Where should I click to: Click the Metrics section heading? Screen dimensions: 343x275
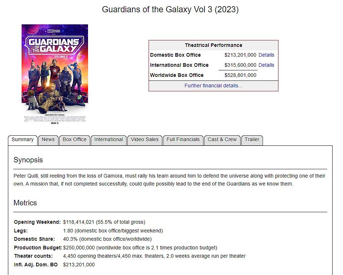(25, 203)
